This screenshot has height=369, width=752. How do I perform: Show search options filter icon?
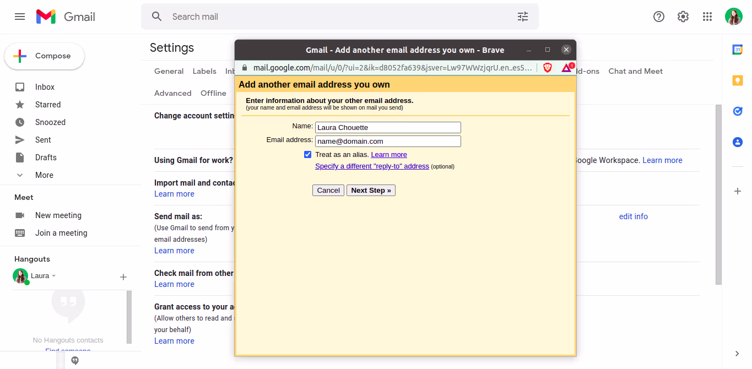[x=523, y=17]
